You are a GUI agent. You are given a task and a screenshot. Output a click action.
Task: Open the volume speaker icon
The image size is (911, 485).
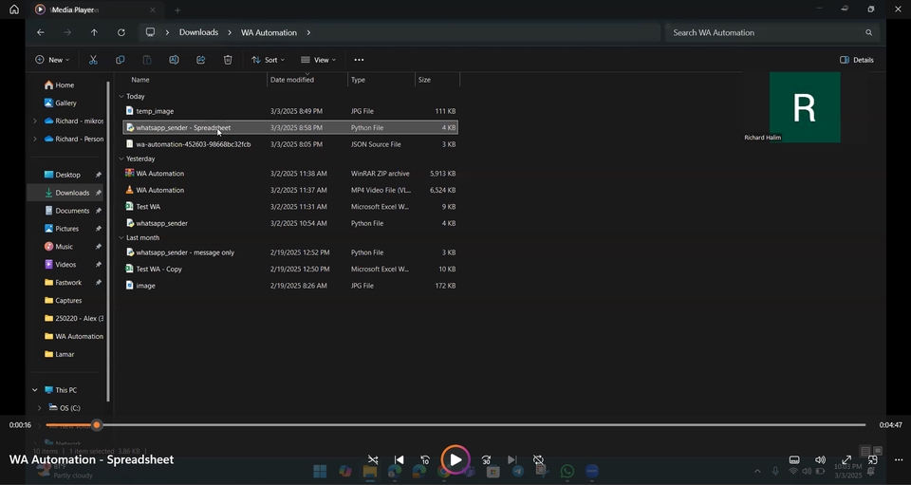pyautogui.click(x=820, y=460)
